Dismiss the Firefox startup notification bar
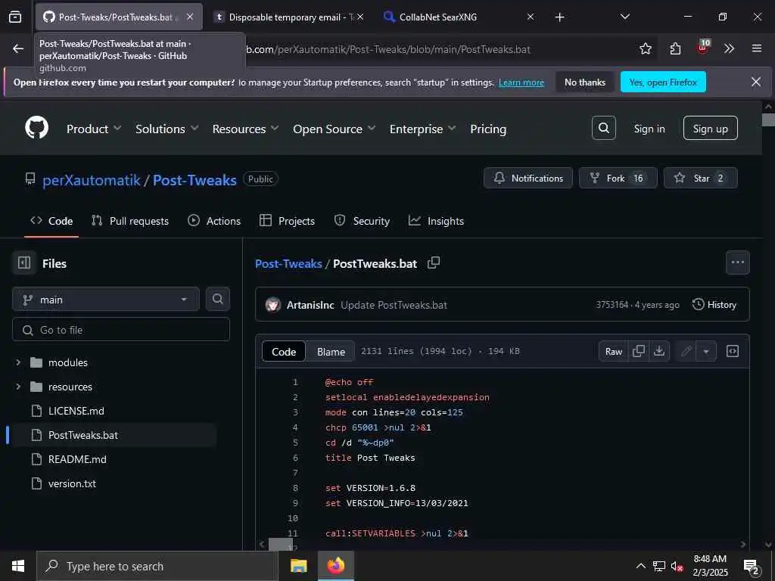Viewport: 775px width, 581px height. [x=756, y=82]
